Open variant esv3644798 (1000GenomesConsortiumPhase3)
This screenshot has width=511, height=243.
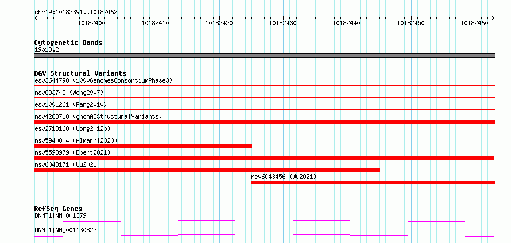[103, 80]
